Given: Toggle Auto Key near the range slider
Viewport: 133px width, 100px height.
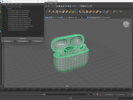Looking at the screenshot, I should pyautogui.click(x=97, y=94).
